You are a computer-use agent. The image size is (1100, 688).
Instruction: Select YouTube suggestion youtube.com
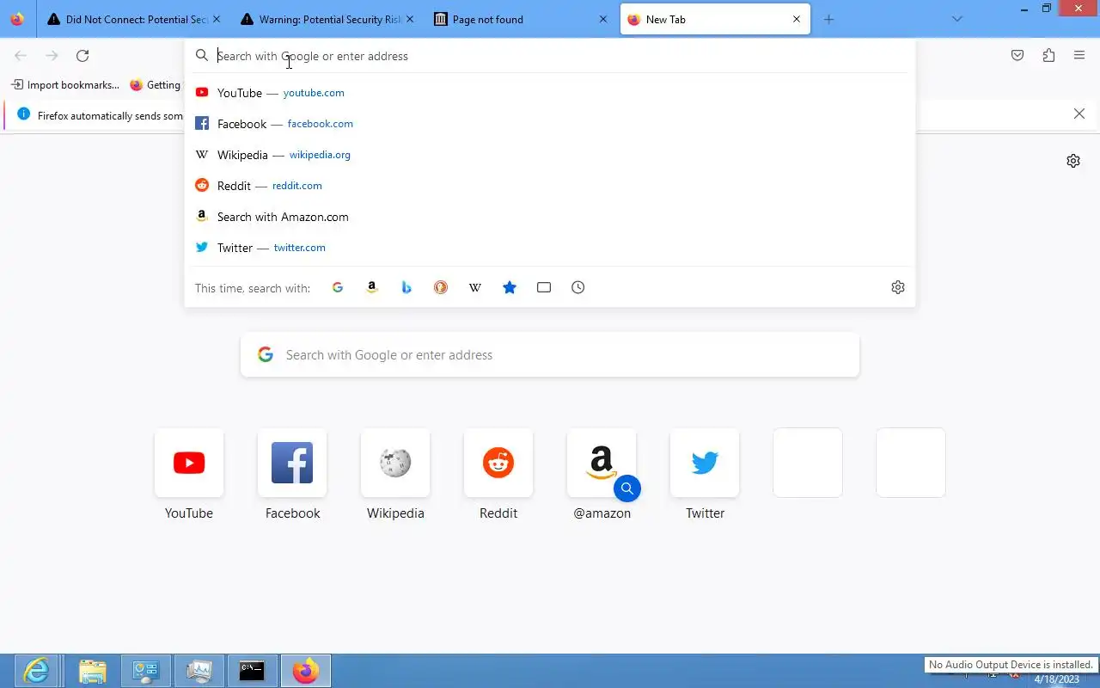click(x=550, y=93)
